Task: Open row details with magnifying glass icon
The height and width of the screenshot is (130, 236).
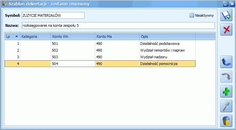Action: [226, 106]
